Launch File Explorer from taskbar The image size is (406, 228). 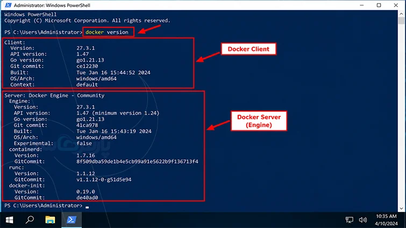(50, 220)
